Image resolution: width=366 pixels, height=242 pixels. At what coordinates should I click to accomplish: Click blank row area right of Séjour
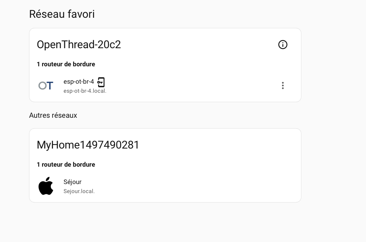200,186
